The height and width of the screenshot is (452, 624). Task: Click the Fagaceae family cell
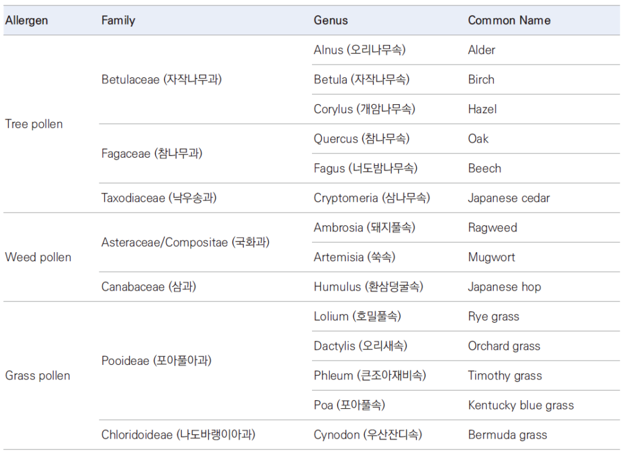152,154
